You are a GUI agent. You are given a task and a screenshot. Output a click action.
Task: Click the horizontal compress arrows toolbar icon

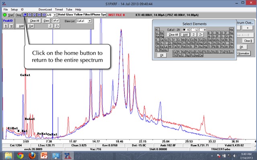39,15
